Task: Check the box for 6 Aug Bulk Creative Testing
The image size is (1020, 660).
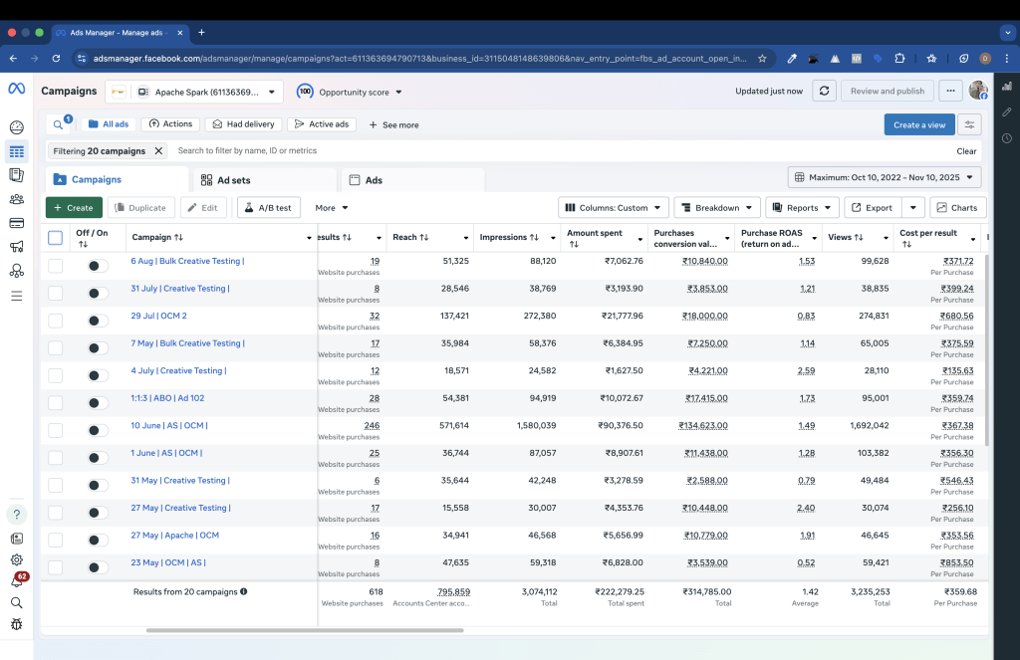Action: click(x=56, y=266)
